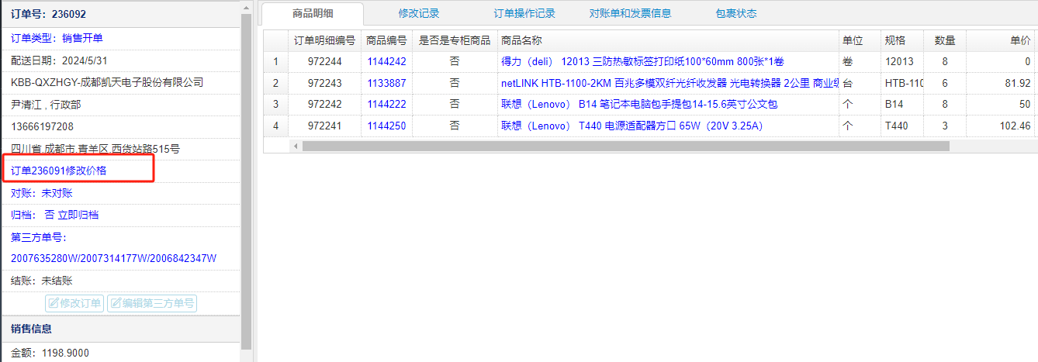
Task: Click address 四川省 成都市 青羊区 西货站路515号
Action: pyautogui.click(x=95, y=149)
